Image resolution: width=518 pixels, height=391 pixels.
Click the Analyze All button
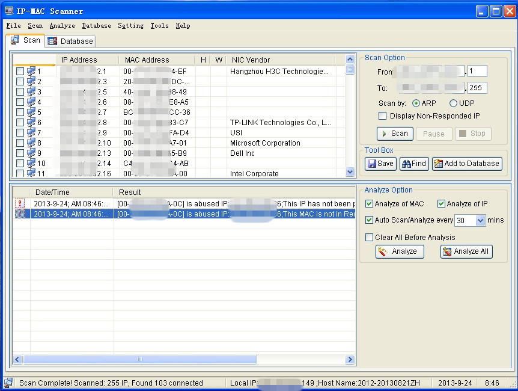tap(466, 251)
